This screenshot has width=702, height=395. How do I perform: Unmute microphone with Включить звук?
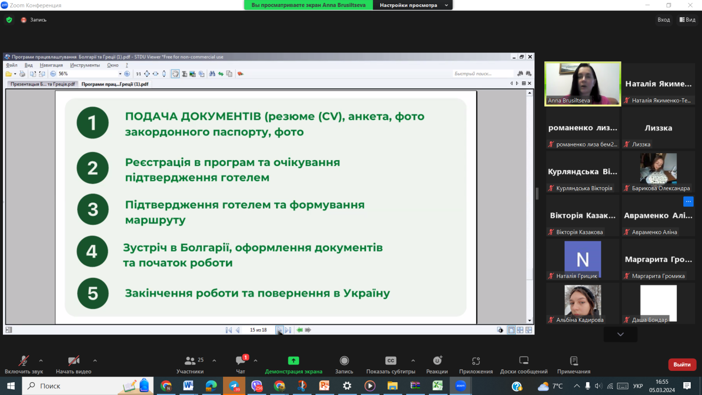[x=24, y=364]
